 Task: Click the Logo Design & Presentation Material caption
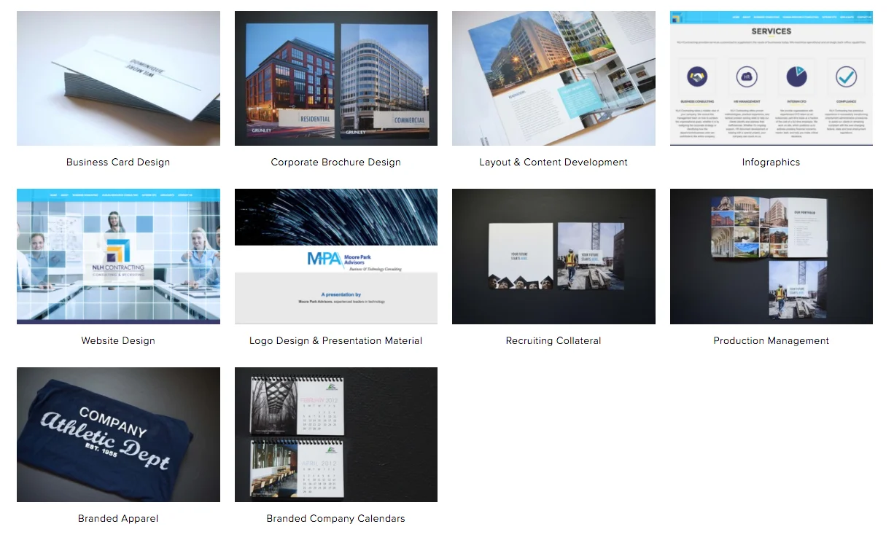pos(336,340)
